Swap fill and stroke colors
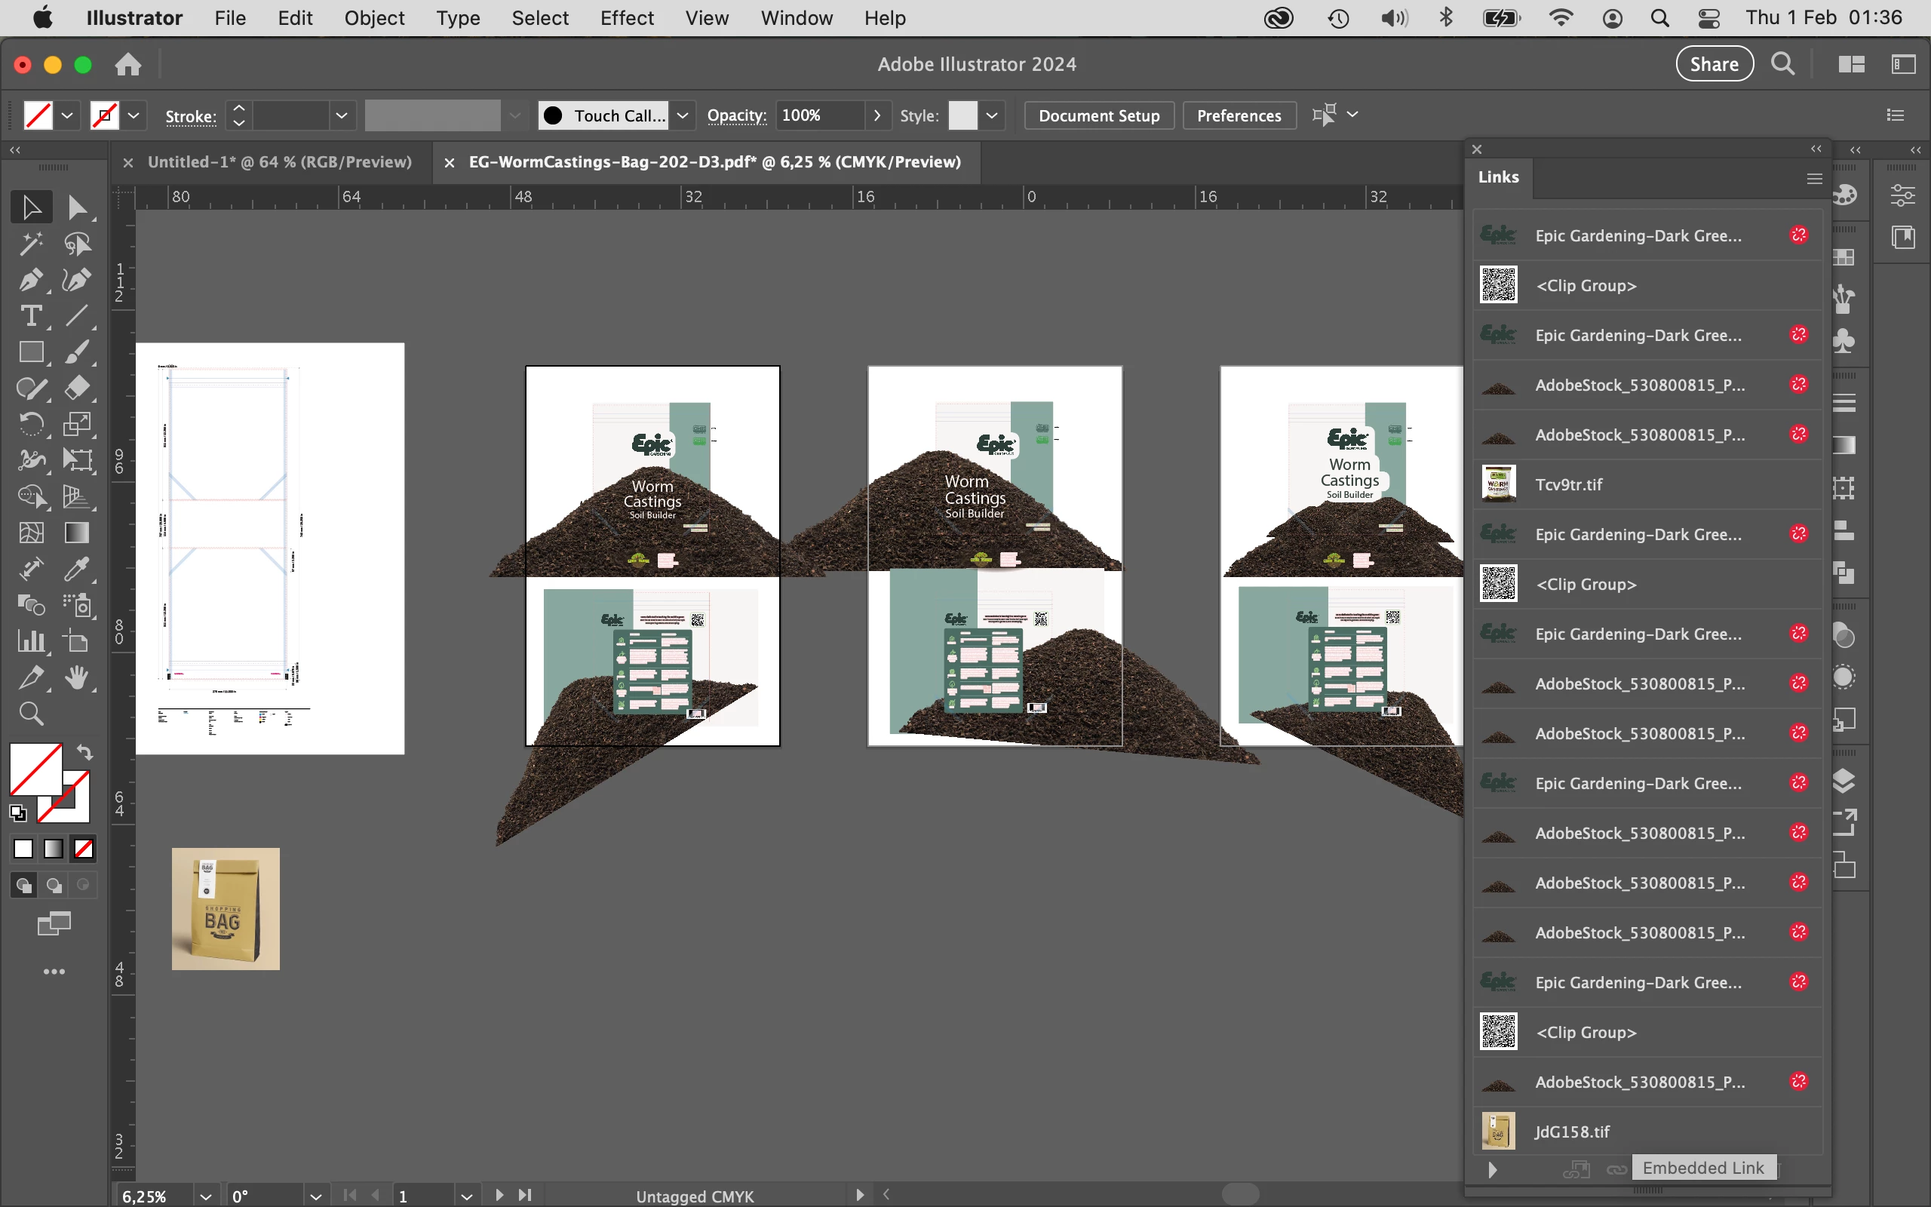 pyautogui.click(x=84, y=752)
